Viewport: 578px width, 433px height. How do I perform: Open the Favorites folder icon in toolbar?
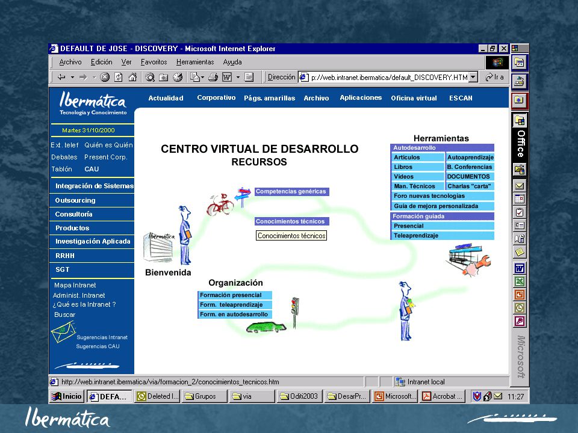163,78
